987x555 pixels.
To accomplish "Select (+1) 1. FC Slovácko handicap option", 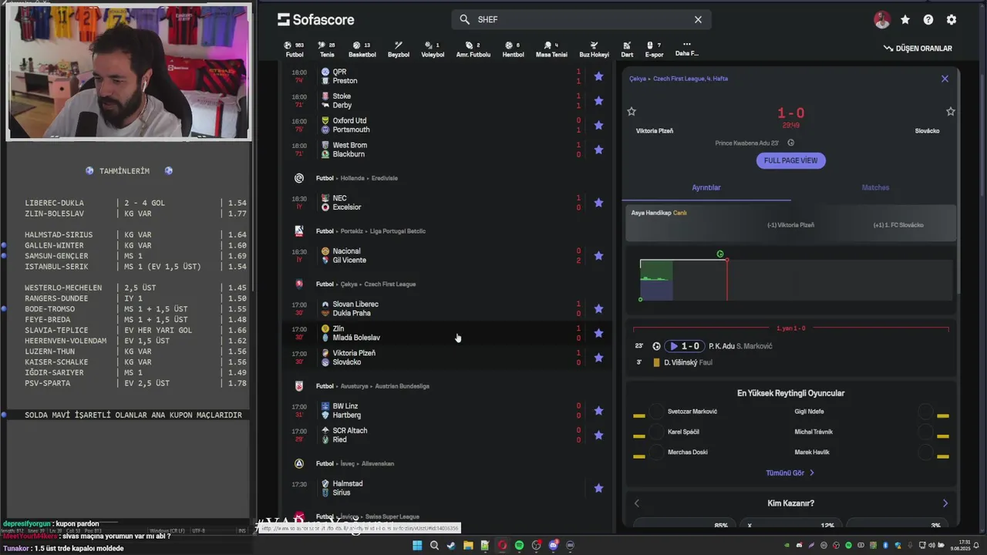I will 898,225.
